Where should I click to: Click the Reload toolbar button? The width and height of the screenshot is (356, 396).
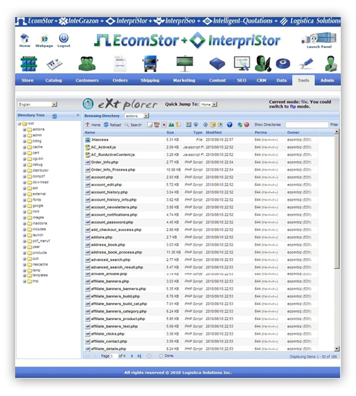click(113, 125)
